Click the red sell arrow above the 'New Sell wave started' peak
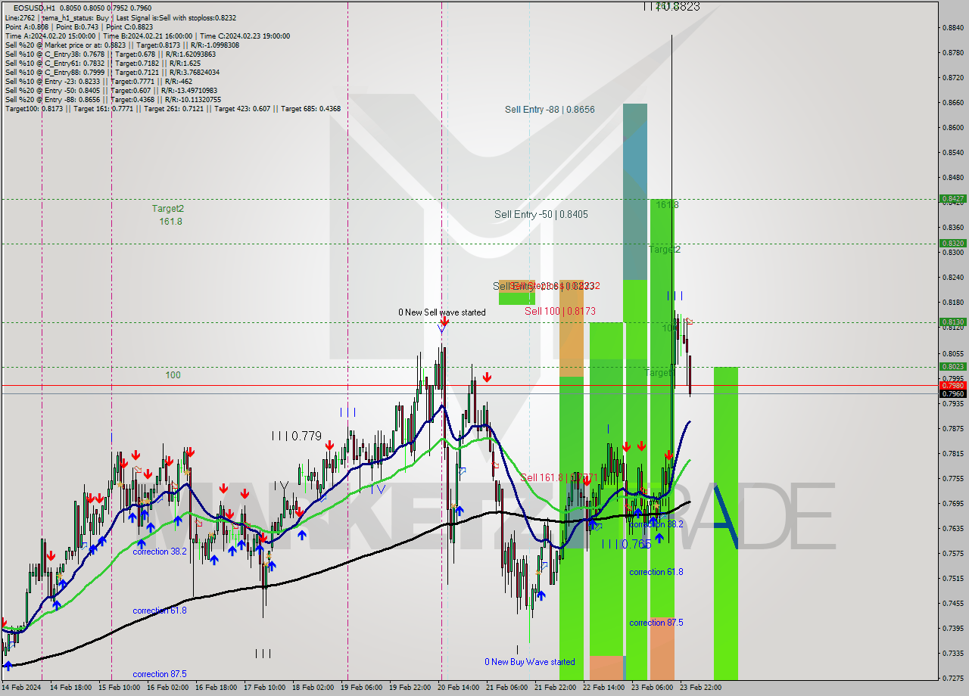969x696 pixels. click(x=444, y=322)
